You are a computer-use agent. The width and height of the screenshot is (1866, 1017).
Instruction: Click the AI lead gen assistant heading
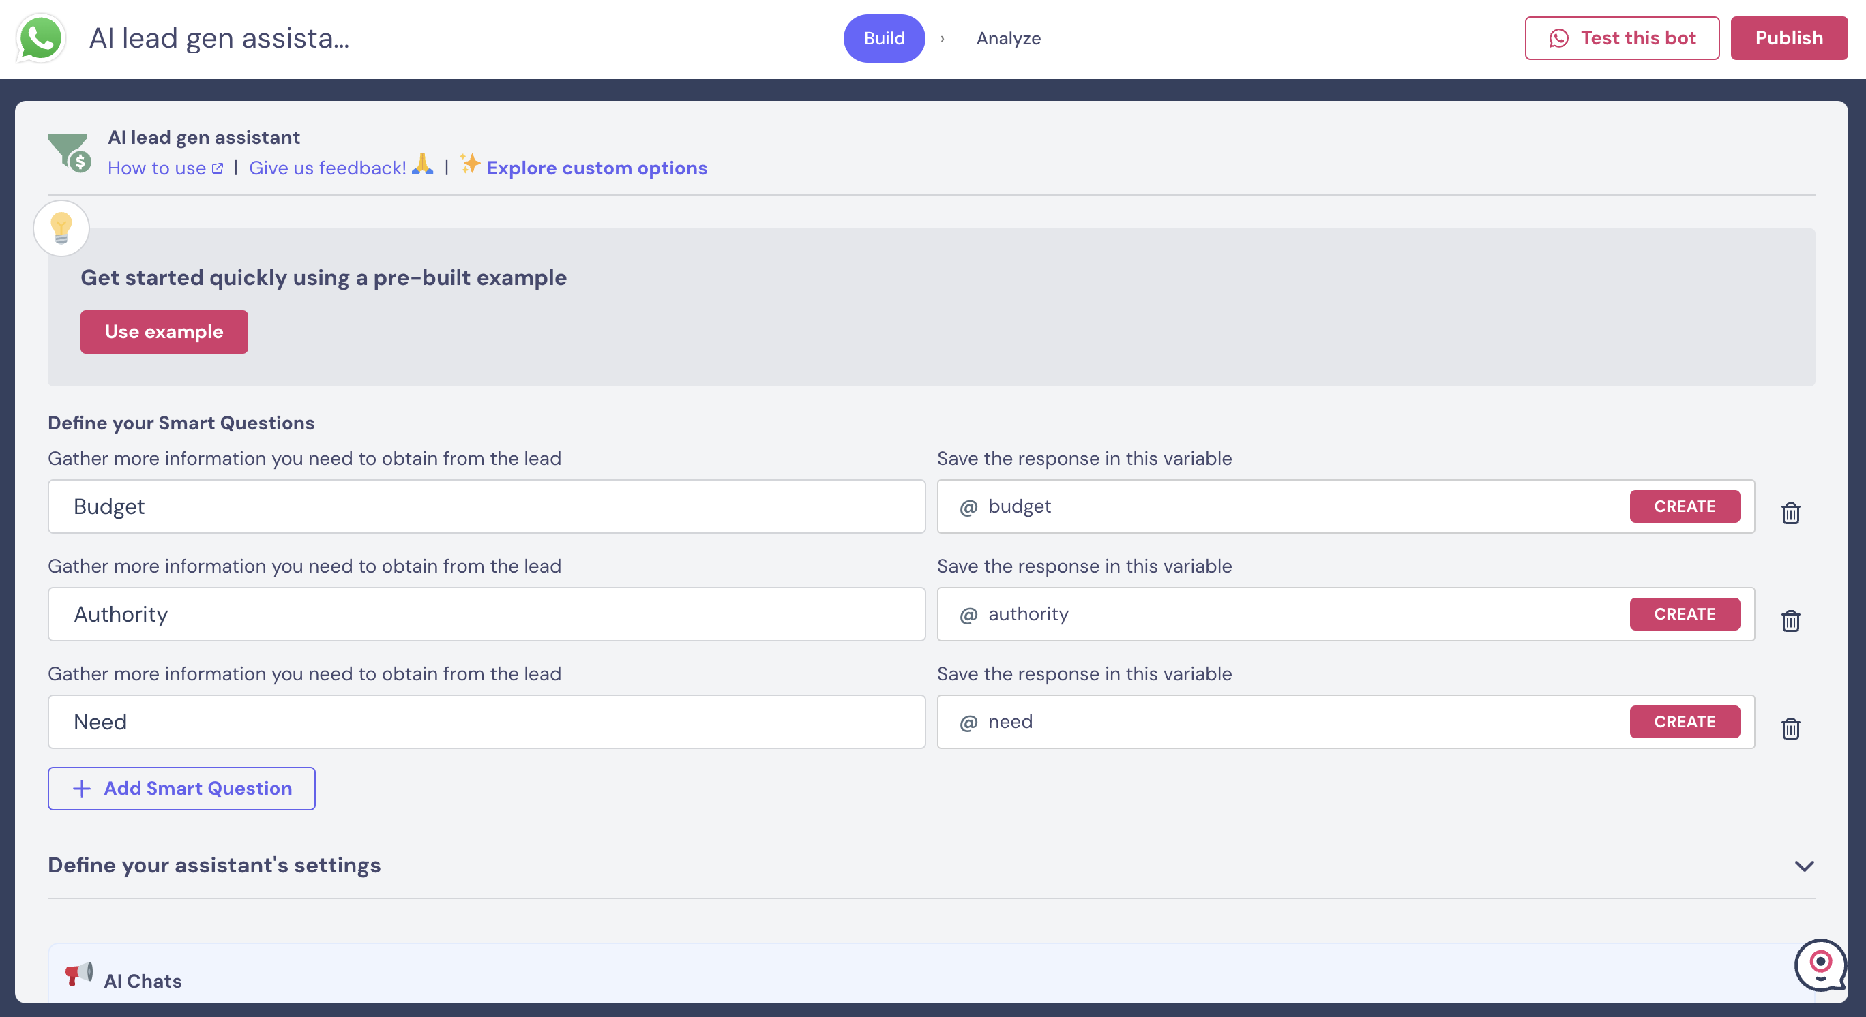point(203,138)
